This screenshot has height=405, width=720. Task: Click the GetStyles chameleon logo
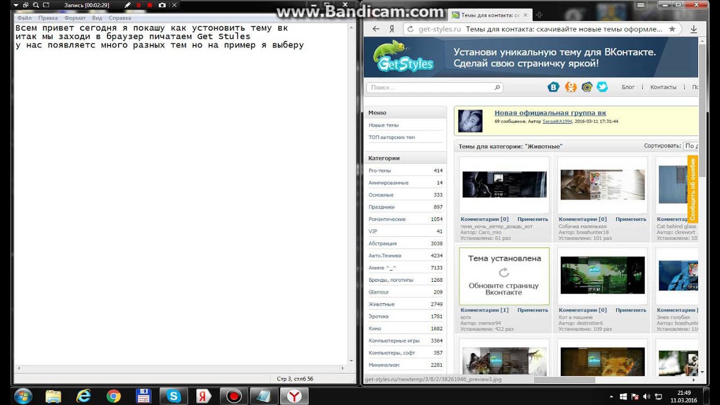pyautogui.click(x=403, y=56)
